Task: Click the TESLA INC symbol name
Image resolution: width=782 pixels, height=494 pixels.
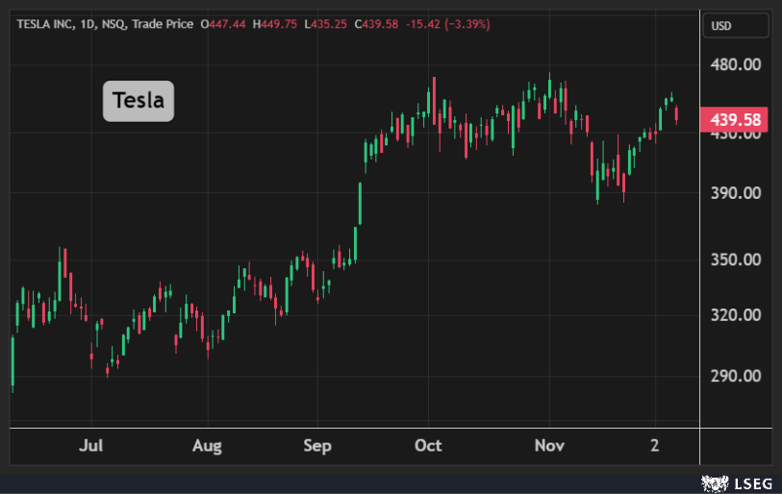Action: pyautogui.click(x=47, y=23)
